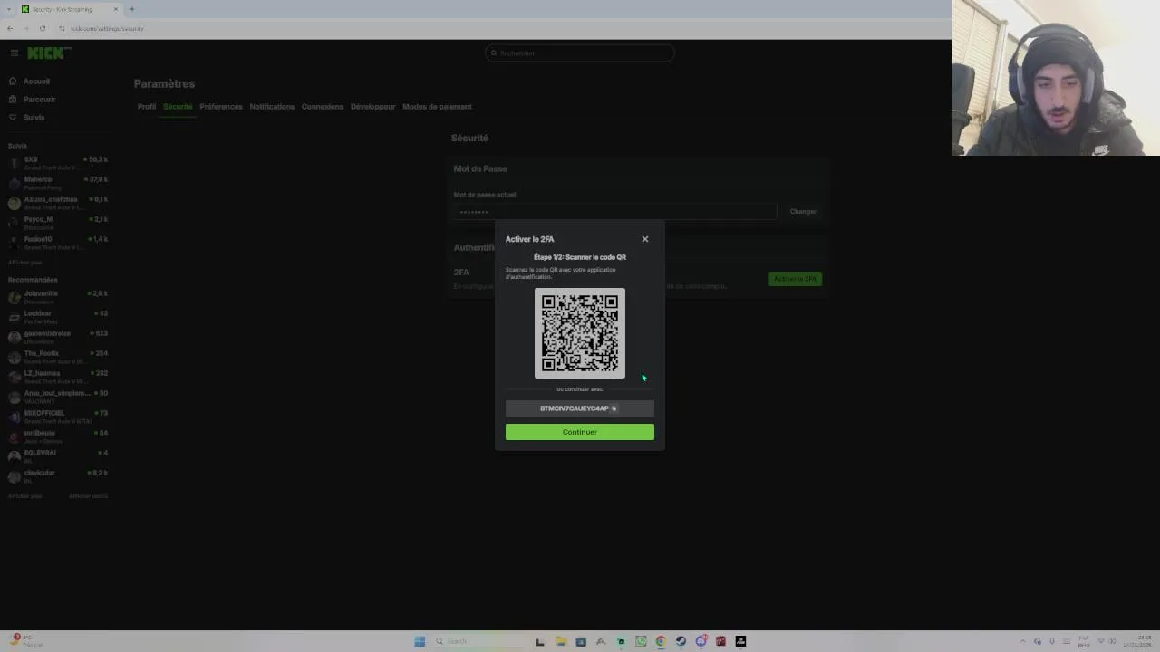Open the gamemixtreize recommended channel

point(58,336)
